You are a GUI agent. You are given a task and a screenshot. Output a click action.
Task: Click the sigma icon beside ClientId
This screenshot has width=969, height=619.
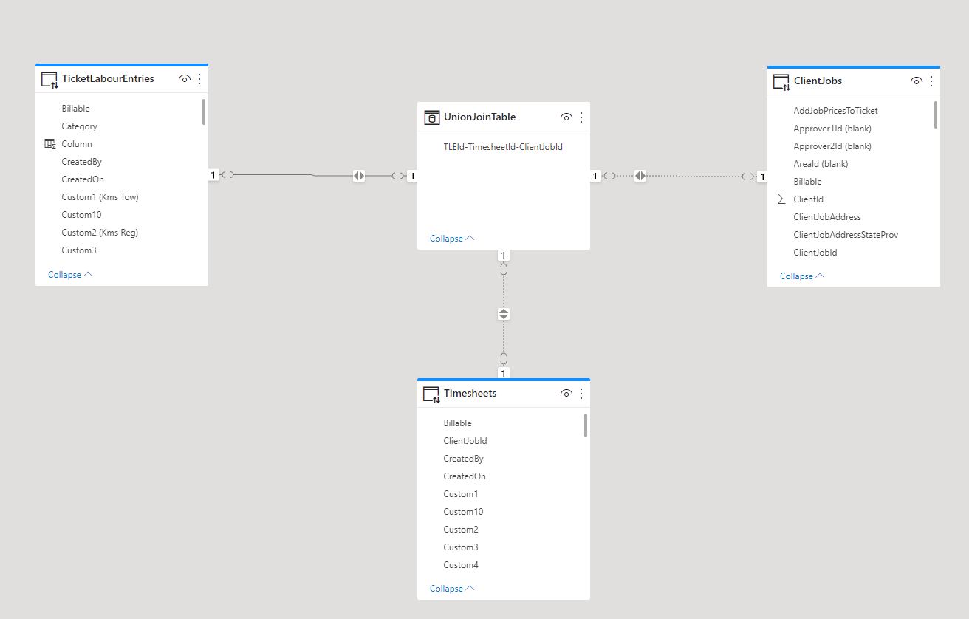pos(781,199)
